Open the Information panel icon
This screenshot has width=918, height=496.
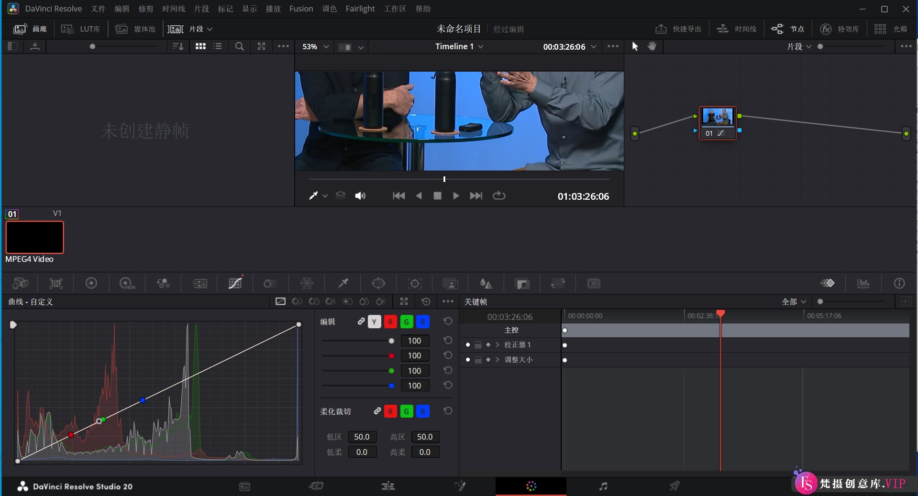[x=899, y=283]
